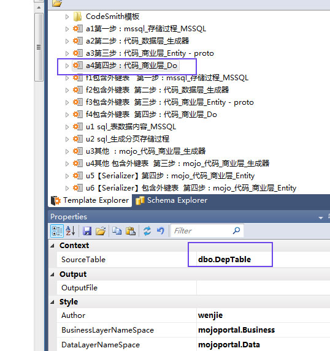Click the Refresh properties icon
Image resolution: width=330 pixels, height=351 pixels.
[x=147, y=231]
